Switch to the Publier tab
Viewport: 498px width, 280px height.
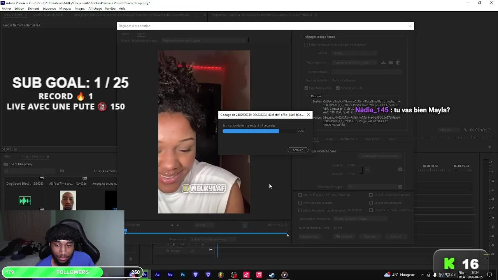tap(391, 139)
